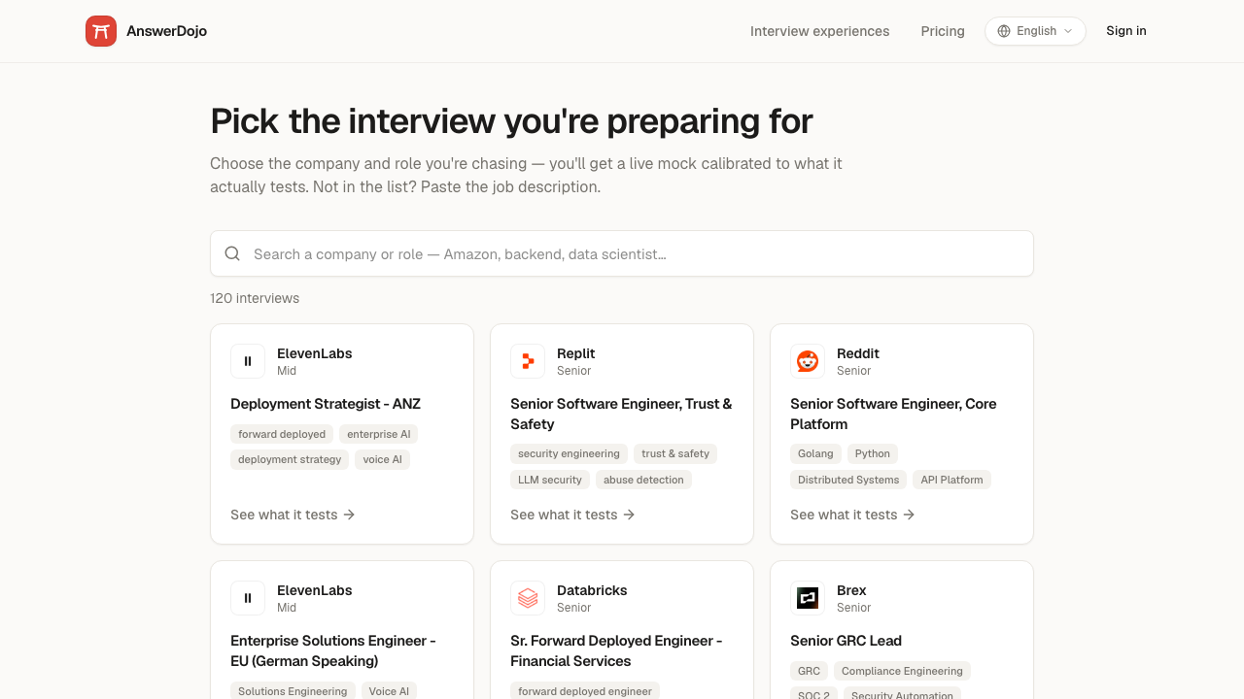Click the AnswerDojo torii gate logo

(x=101, y=31)
